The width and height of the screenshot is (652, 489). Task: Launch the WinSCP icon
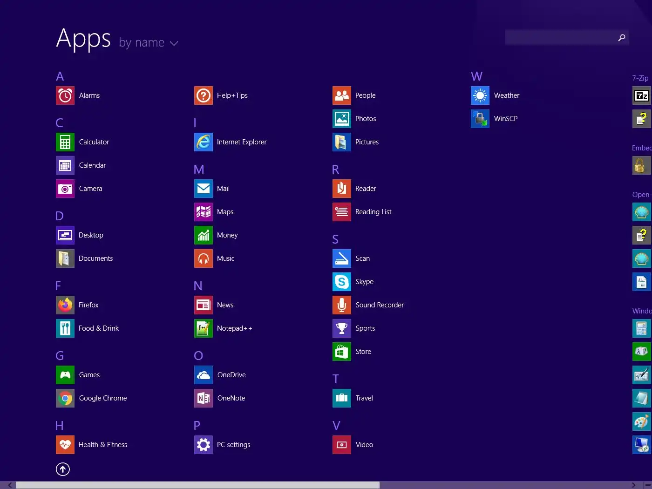pos(480,119)
